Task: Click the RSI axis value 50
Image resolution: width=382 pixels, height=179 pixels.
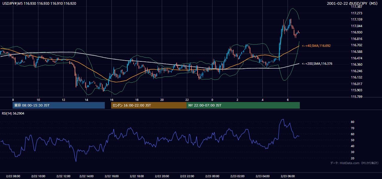Action: 353,140
